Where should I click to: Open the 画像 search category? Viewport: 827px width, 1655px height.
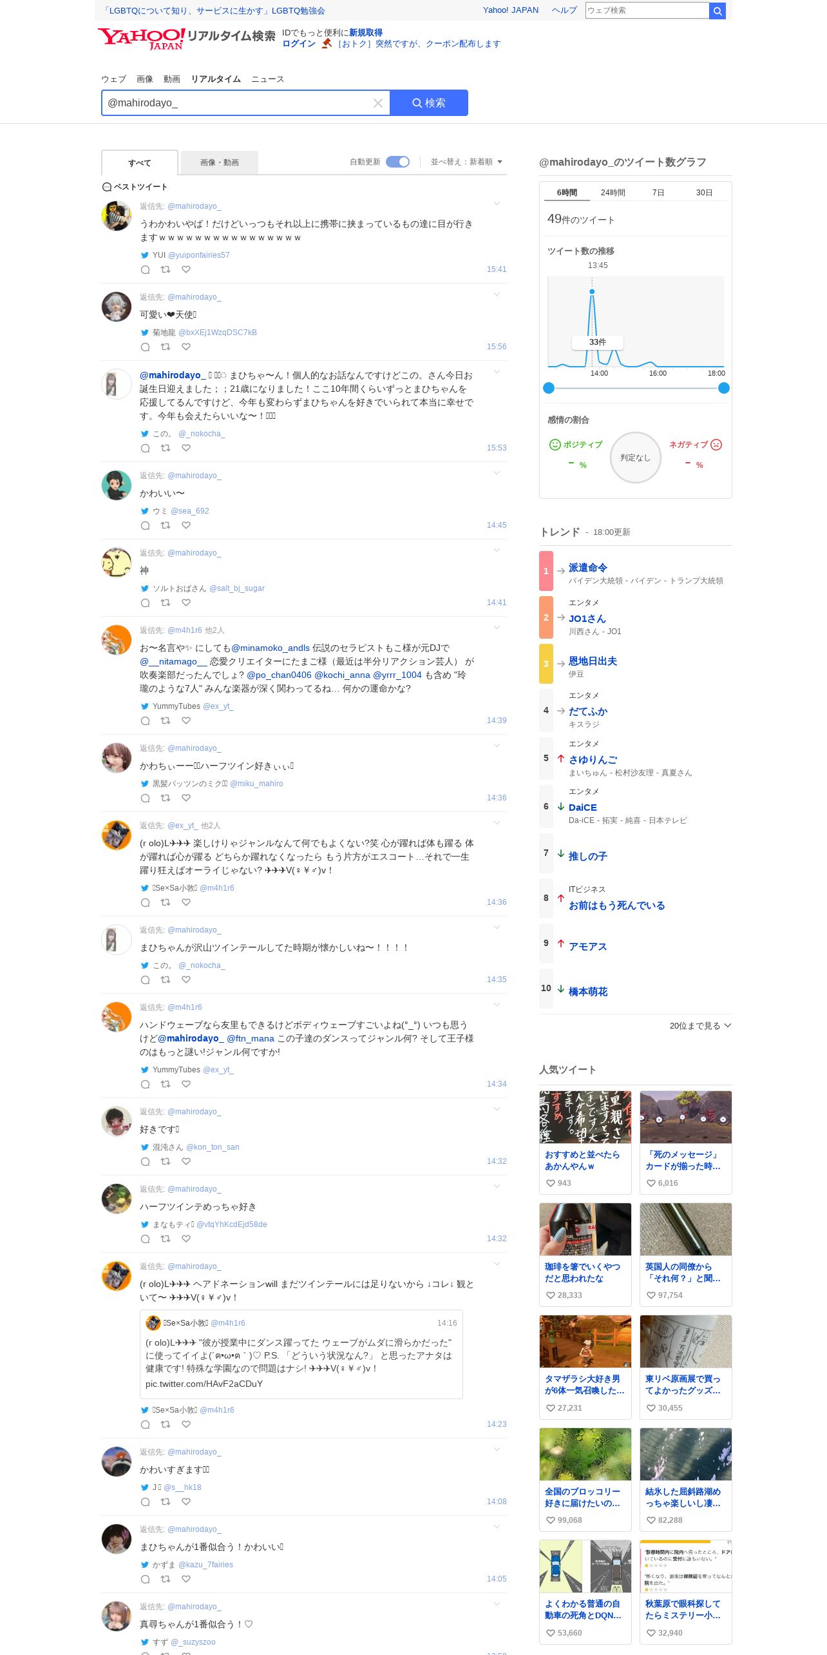(145, 79)
